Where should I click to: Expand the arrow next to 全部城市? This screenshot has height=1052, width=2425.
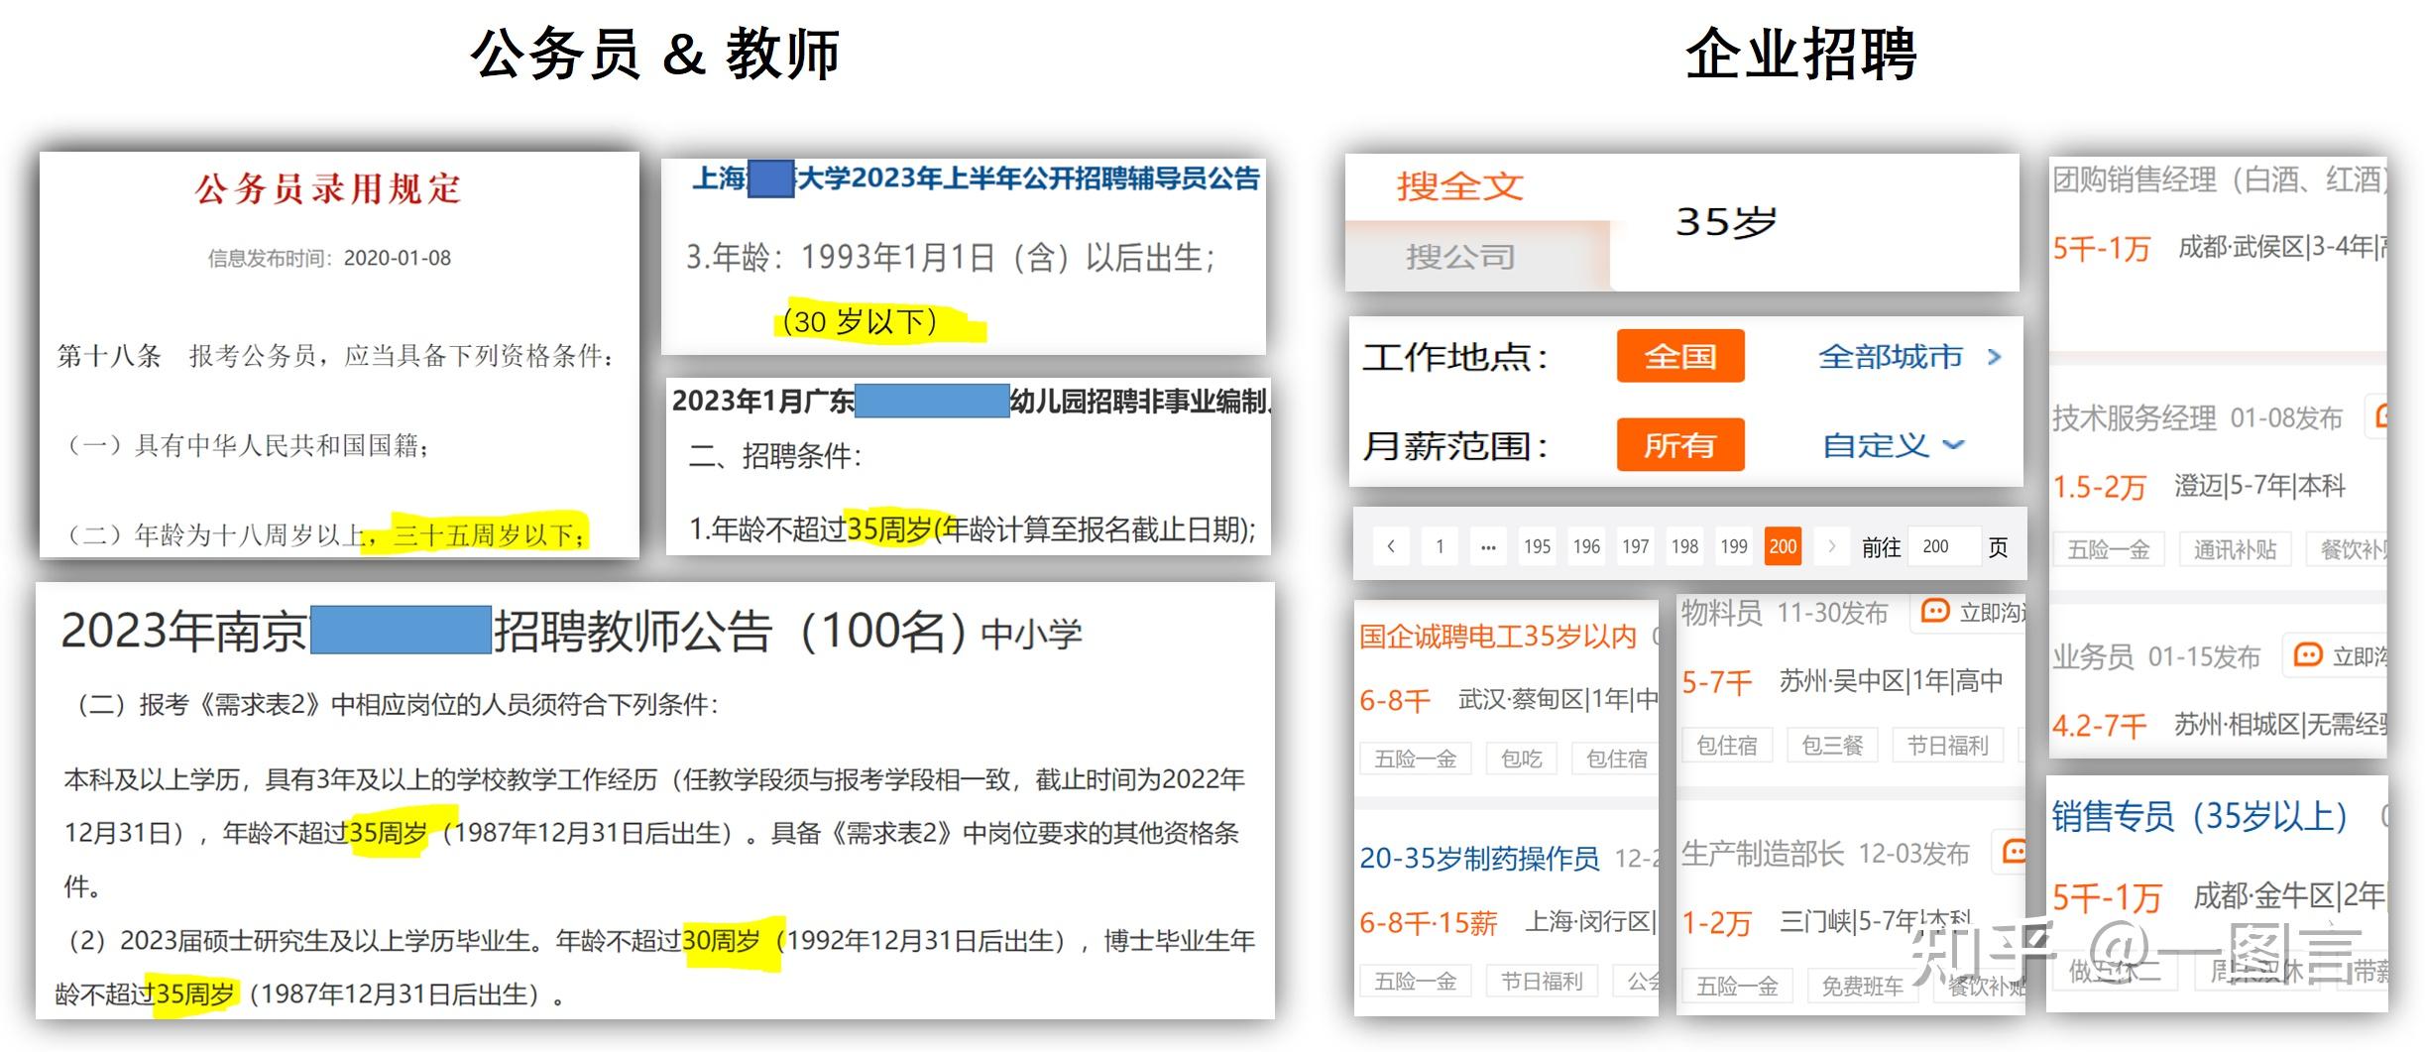point(1995,357)
